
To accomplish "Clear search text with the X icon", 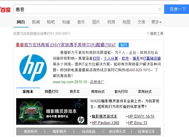I will pyautogui.click(x=160, y=9).
